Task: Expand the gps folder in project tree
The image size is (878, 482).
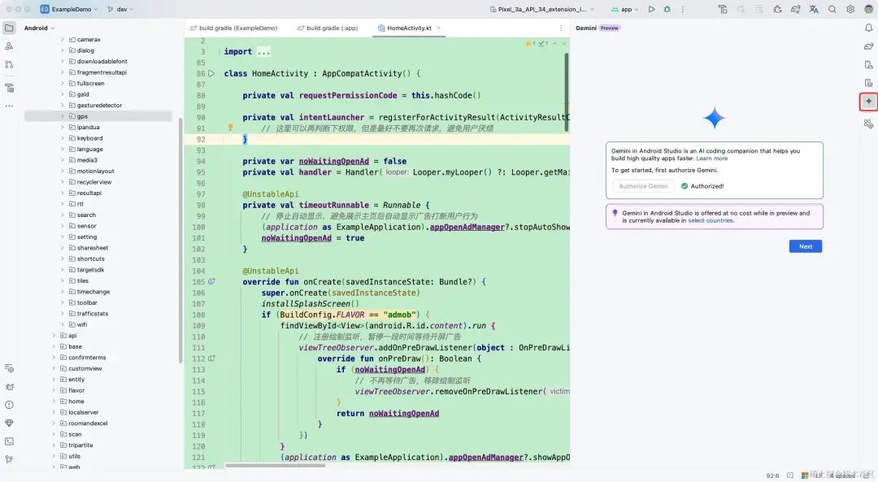Action: coord(62,116)
